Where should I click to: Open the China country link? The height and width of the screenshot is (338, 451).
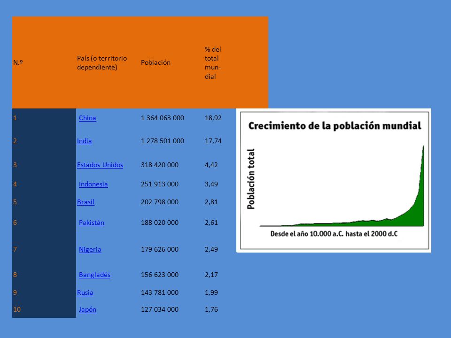tap(87, 118)
